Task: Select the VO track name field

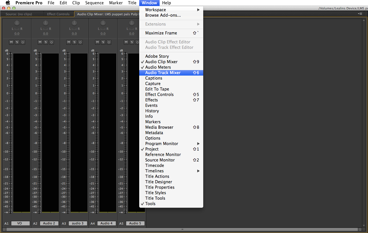Action: pyautogui.click(x=20, y=223)
